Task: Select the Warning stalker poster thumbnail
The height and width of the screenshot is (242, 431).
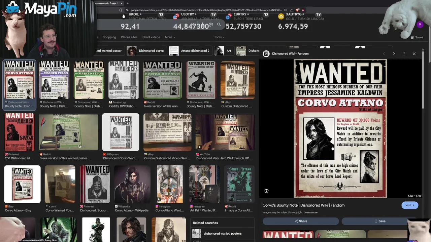Action: coord(201,80)
